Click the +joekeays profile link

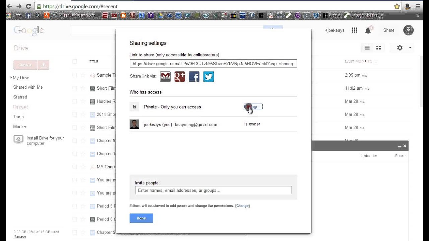tap(334, 30)
